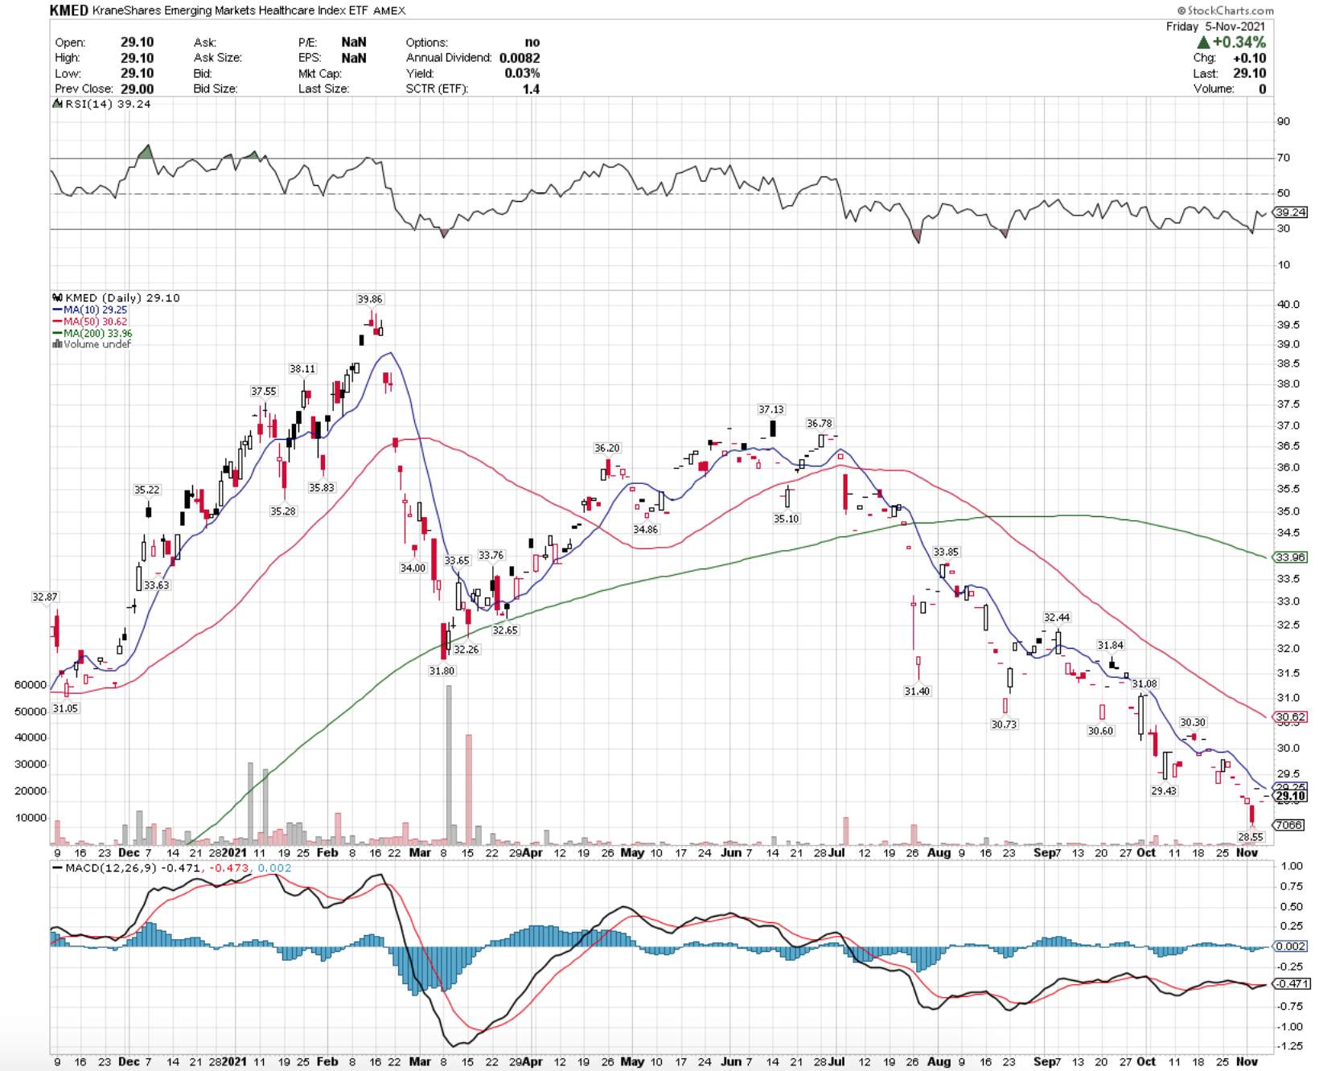Click the 0.002 MACD histogram tag on right
The width and height of the screenshot is (1319, 1071).
(1291, 946)
